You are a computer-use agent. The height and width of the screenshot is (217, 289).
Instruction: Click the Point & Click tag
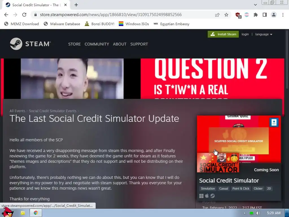[241, 188]
